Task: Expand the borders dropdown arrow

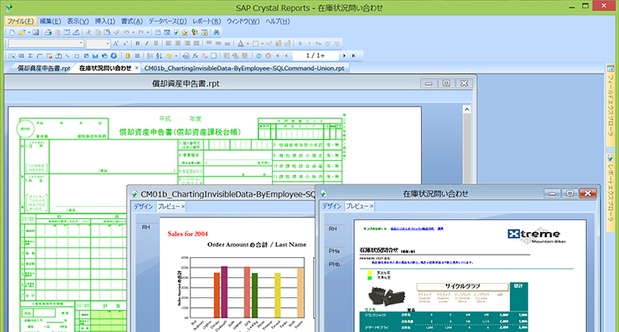Action: (x=262, y=44)
